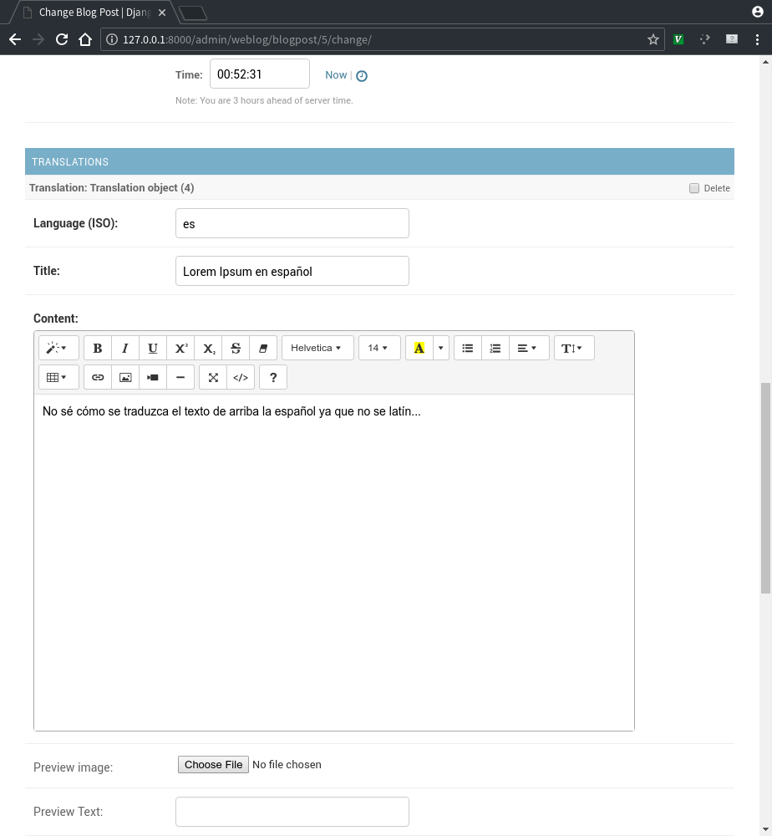Insert a hyperlink with the link icon
Viewport: 772px width, 836px height.
[x=98, y=377]
